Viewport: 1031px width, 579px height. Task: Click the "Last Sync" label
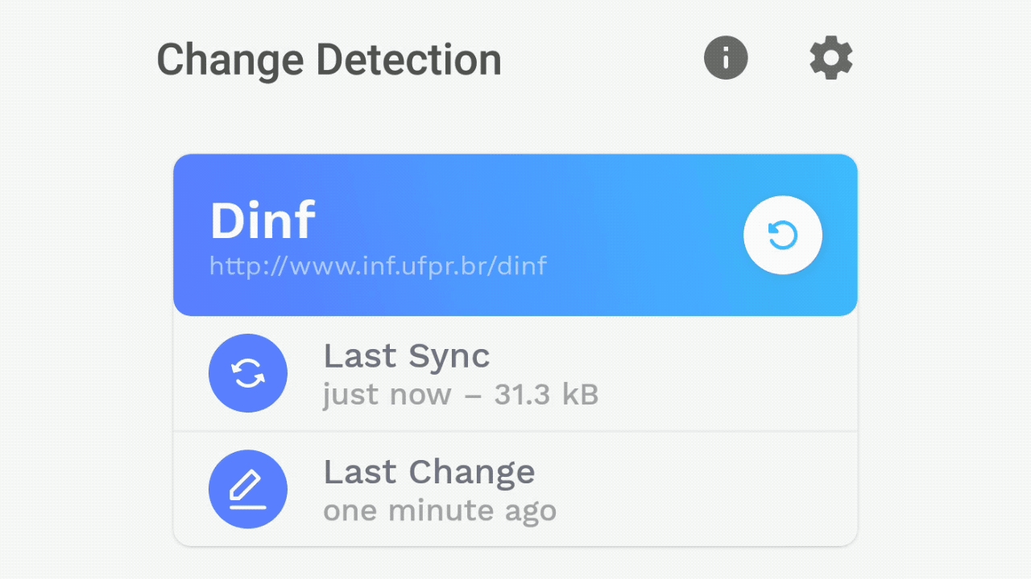pos(407,356)
